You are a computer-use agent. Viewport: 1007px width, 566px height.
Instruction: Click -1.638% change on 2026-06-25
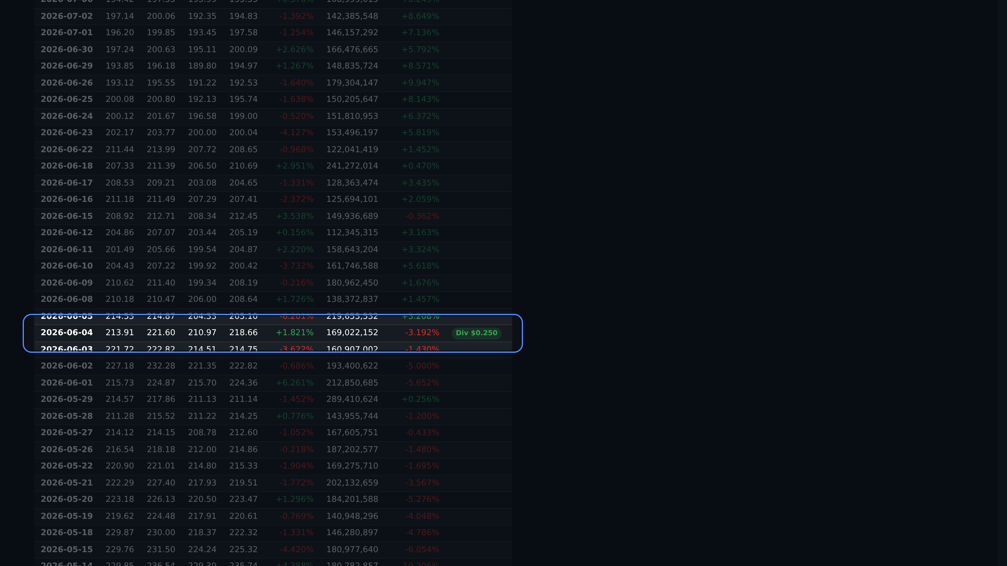pos(296,99)
